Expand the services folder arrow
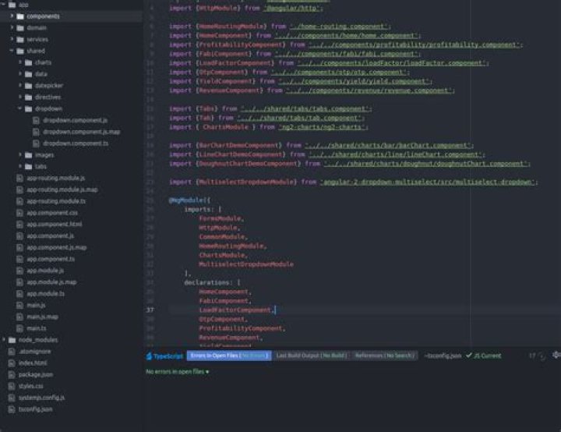This screenshot has width=561, height=432. click(x=12, y=39)
